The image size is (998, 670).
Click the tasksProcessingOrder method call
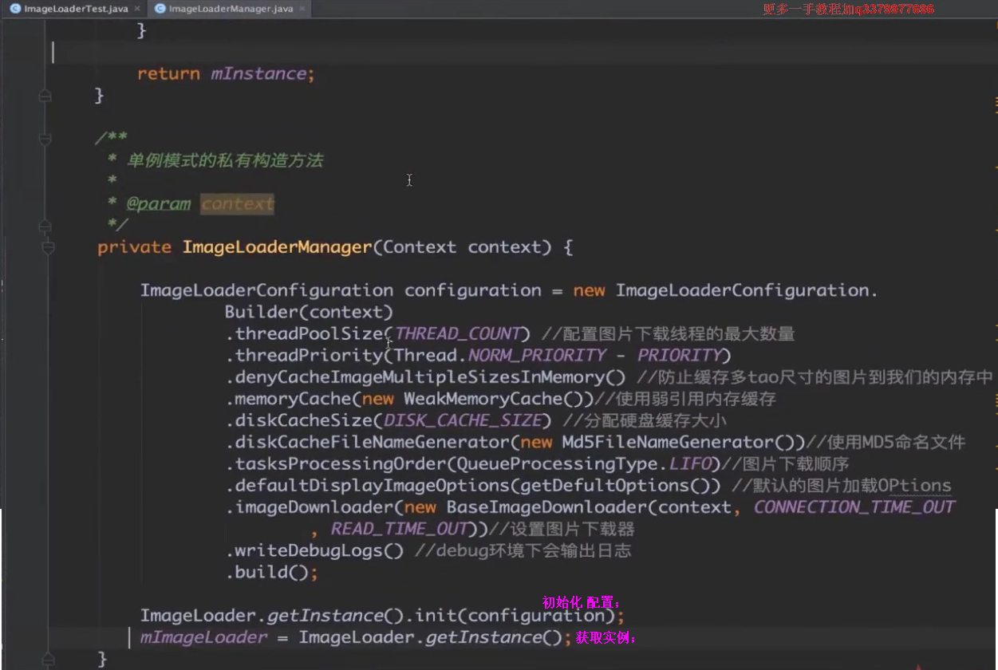pyautogui.click(x=341, y=463)
